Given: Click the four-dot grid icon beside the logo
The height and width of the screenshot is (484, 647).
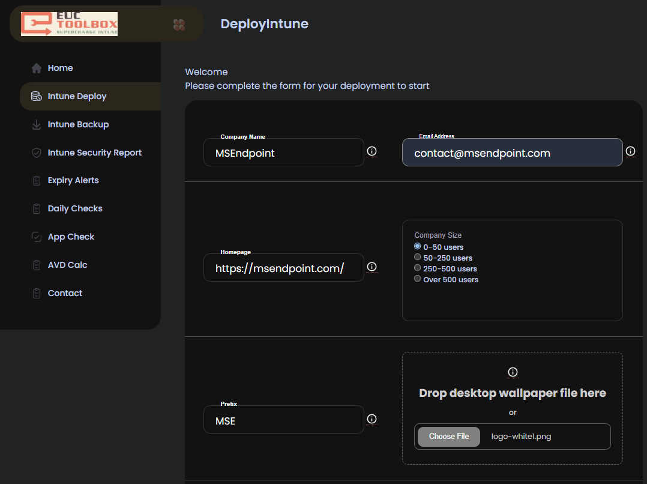Looking at the screenshot, I should pyautogui.click(x=179, y=25).
